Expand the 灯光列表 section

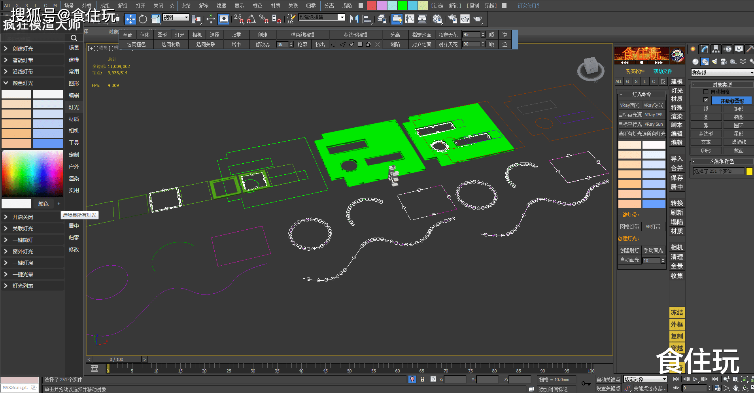click(32, 286)
